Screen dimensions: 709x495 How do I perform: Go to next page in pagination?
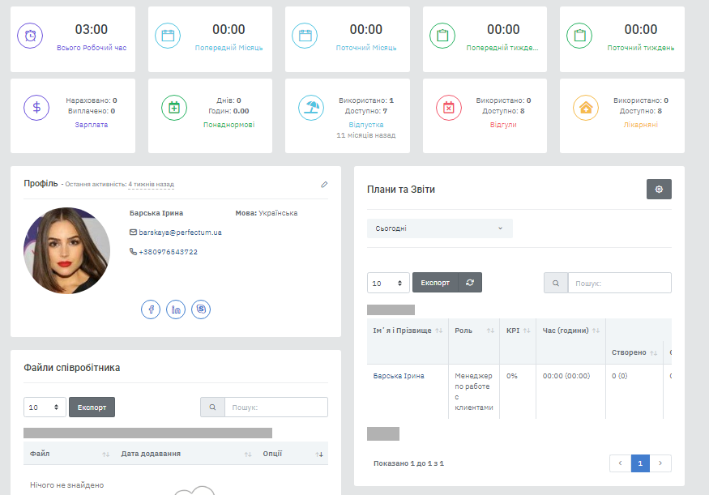click(x=662, y=463)
